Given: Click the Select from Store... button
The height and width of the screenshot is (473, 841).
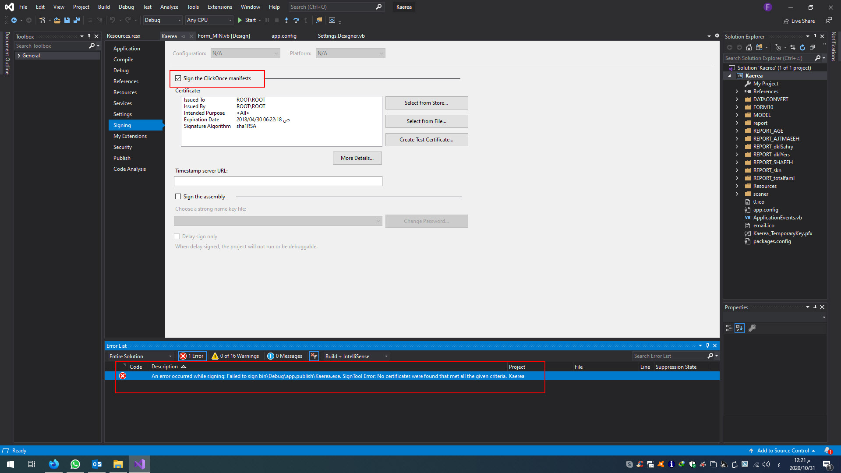Looking at the screenshot, I should click(427, 103).
